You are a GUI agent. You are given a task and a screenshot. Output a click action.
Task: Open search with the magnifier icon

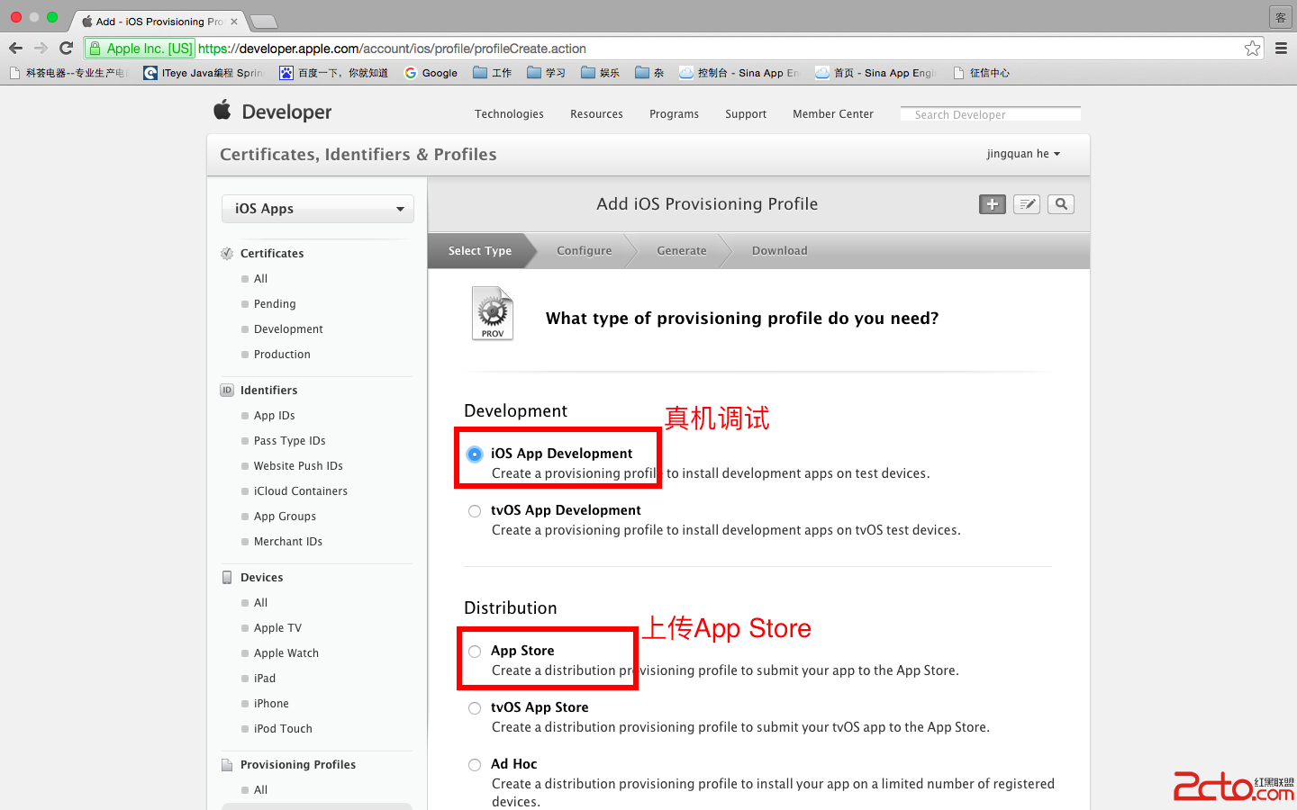pyautogui.click(x=1061, y=204)
